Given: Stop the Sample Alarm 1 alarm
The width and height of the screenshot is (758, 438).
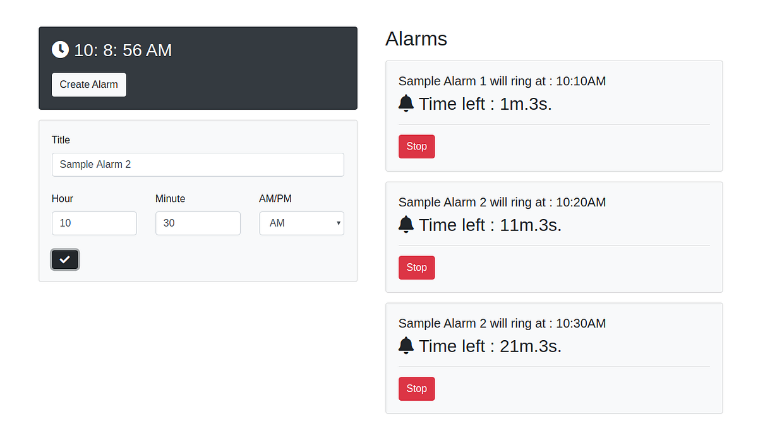Looking at the screenshot, I should 416,146.
